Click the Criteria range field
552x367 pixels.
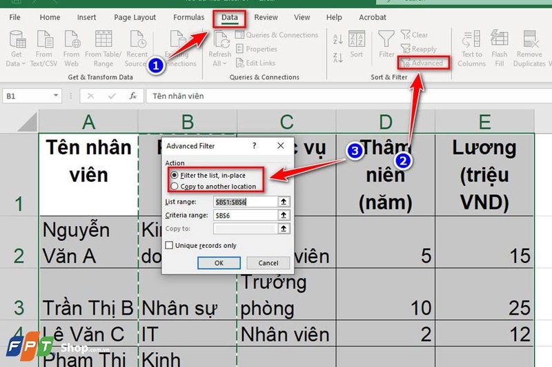(246, 215)
